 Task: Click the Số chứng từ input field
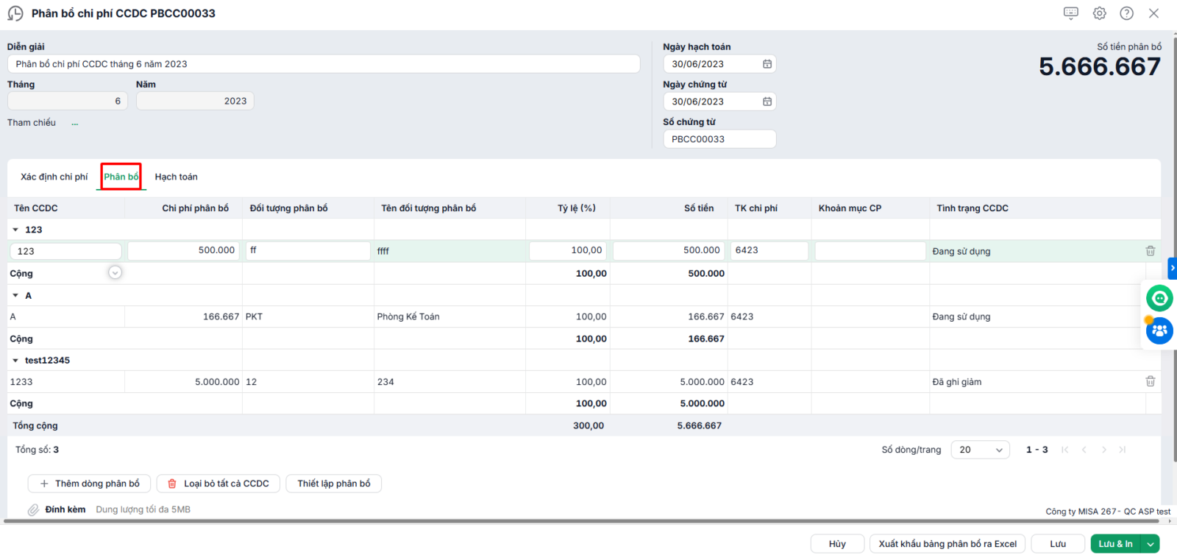pyautogui.click(x=719, y=139)
